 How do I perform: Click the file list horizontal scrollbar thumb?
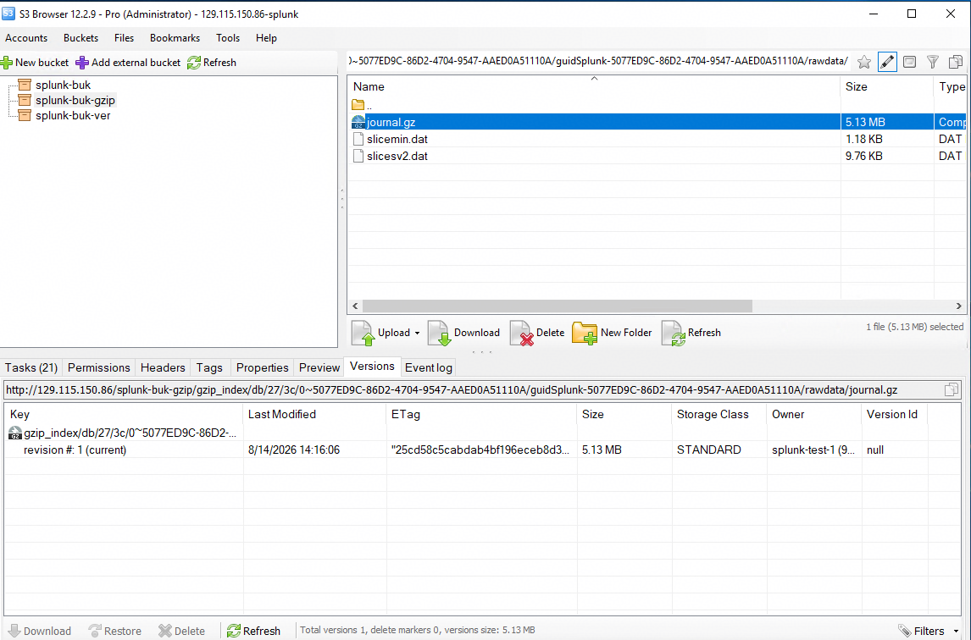(558, 306)
